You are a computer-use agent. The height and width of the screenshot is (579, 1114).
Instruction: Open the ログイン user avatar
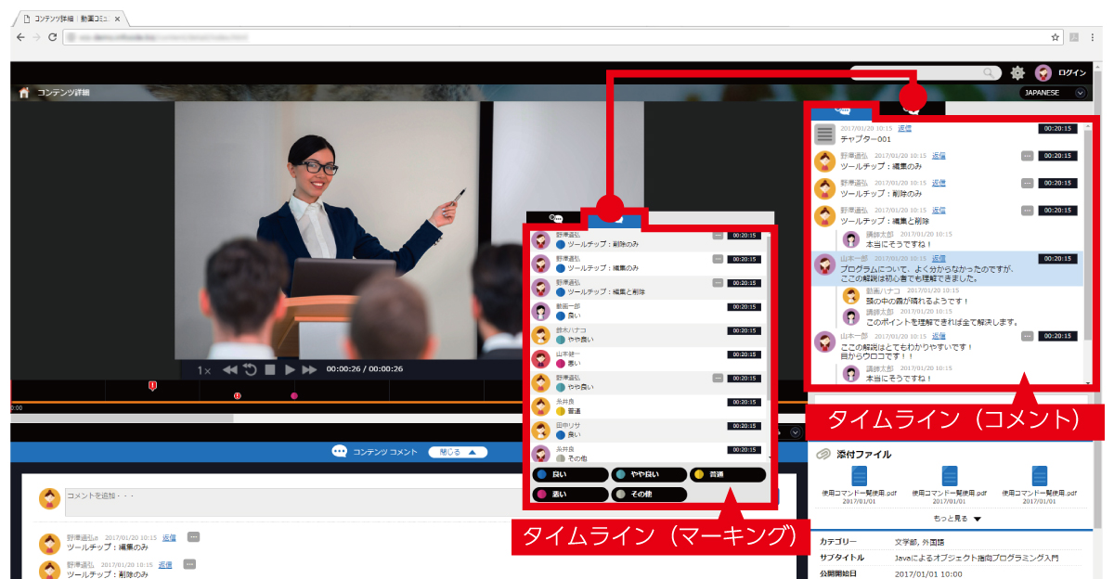1043,72
